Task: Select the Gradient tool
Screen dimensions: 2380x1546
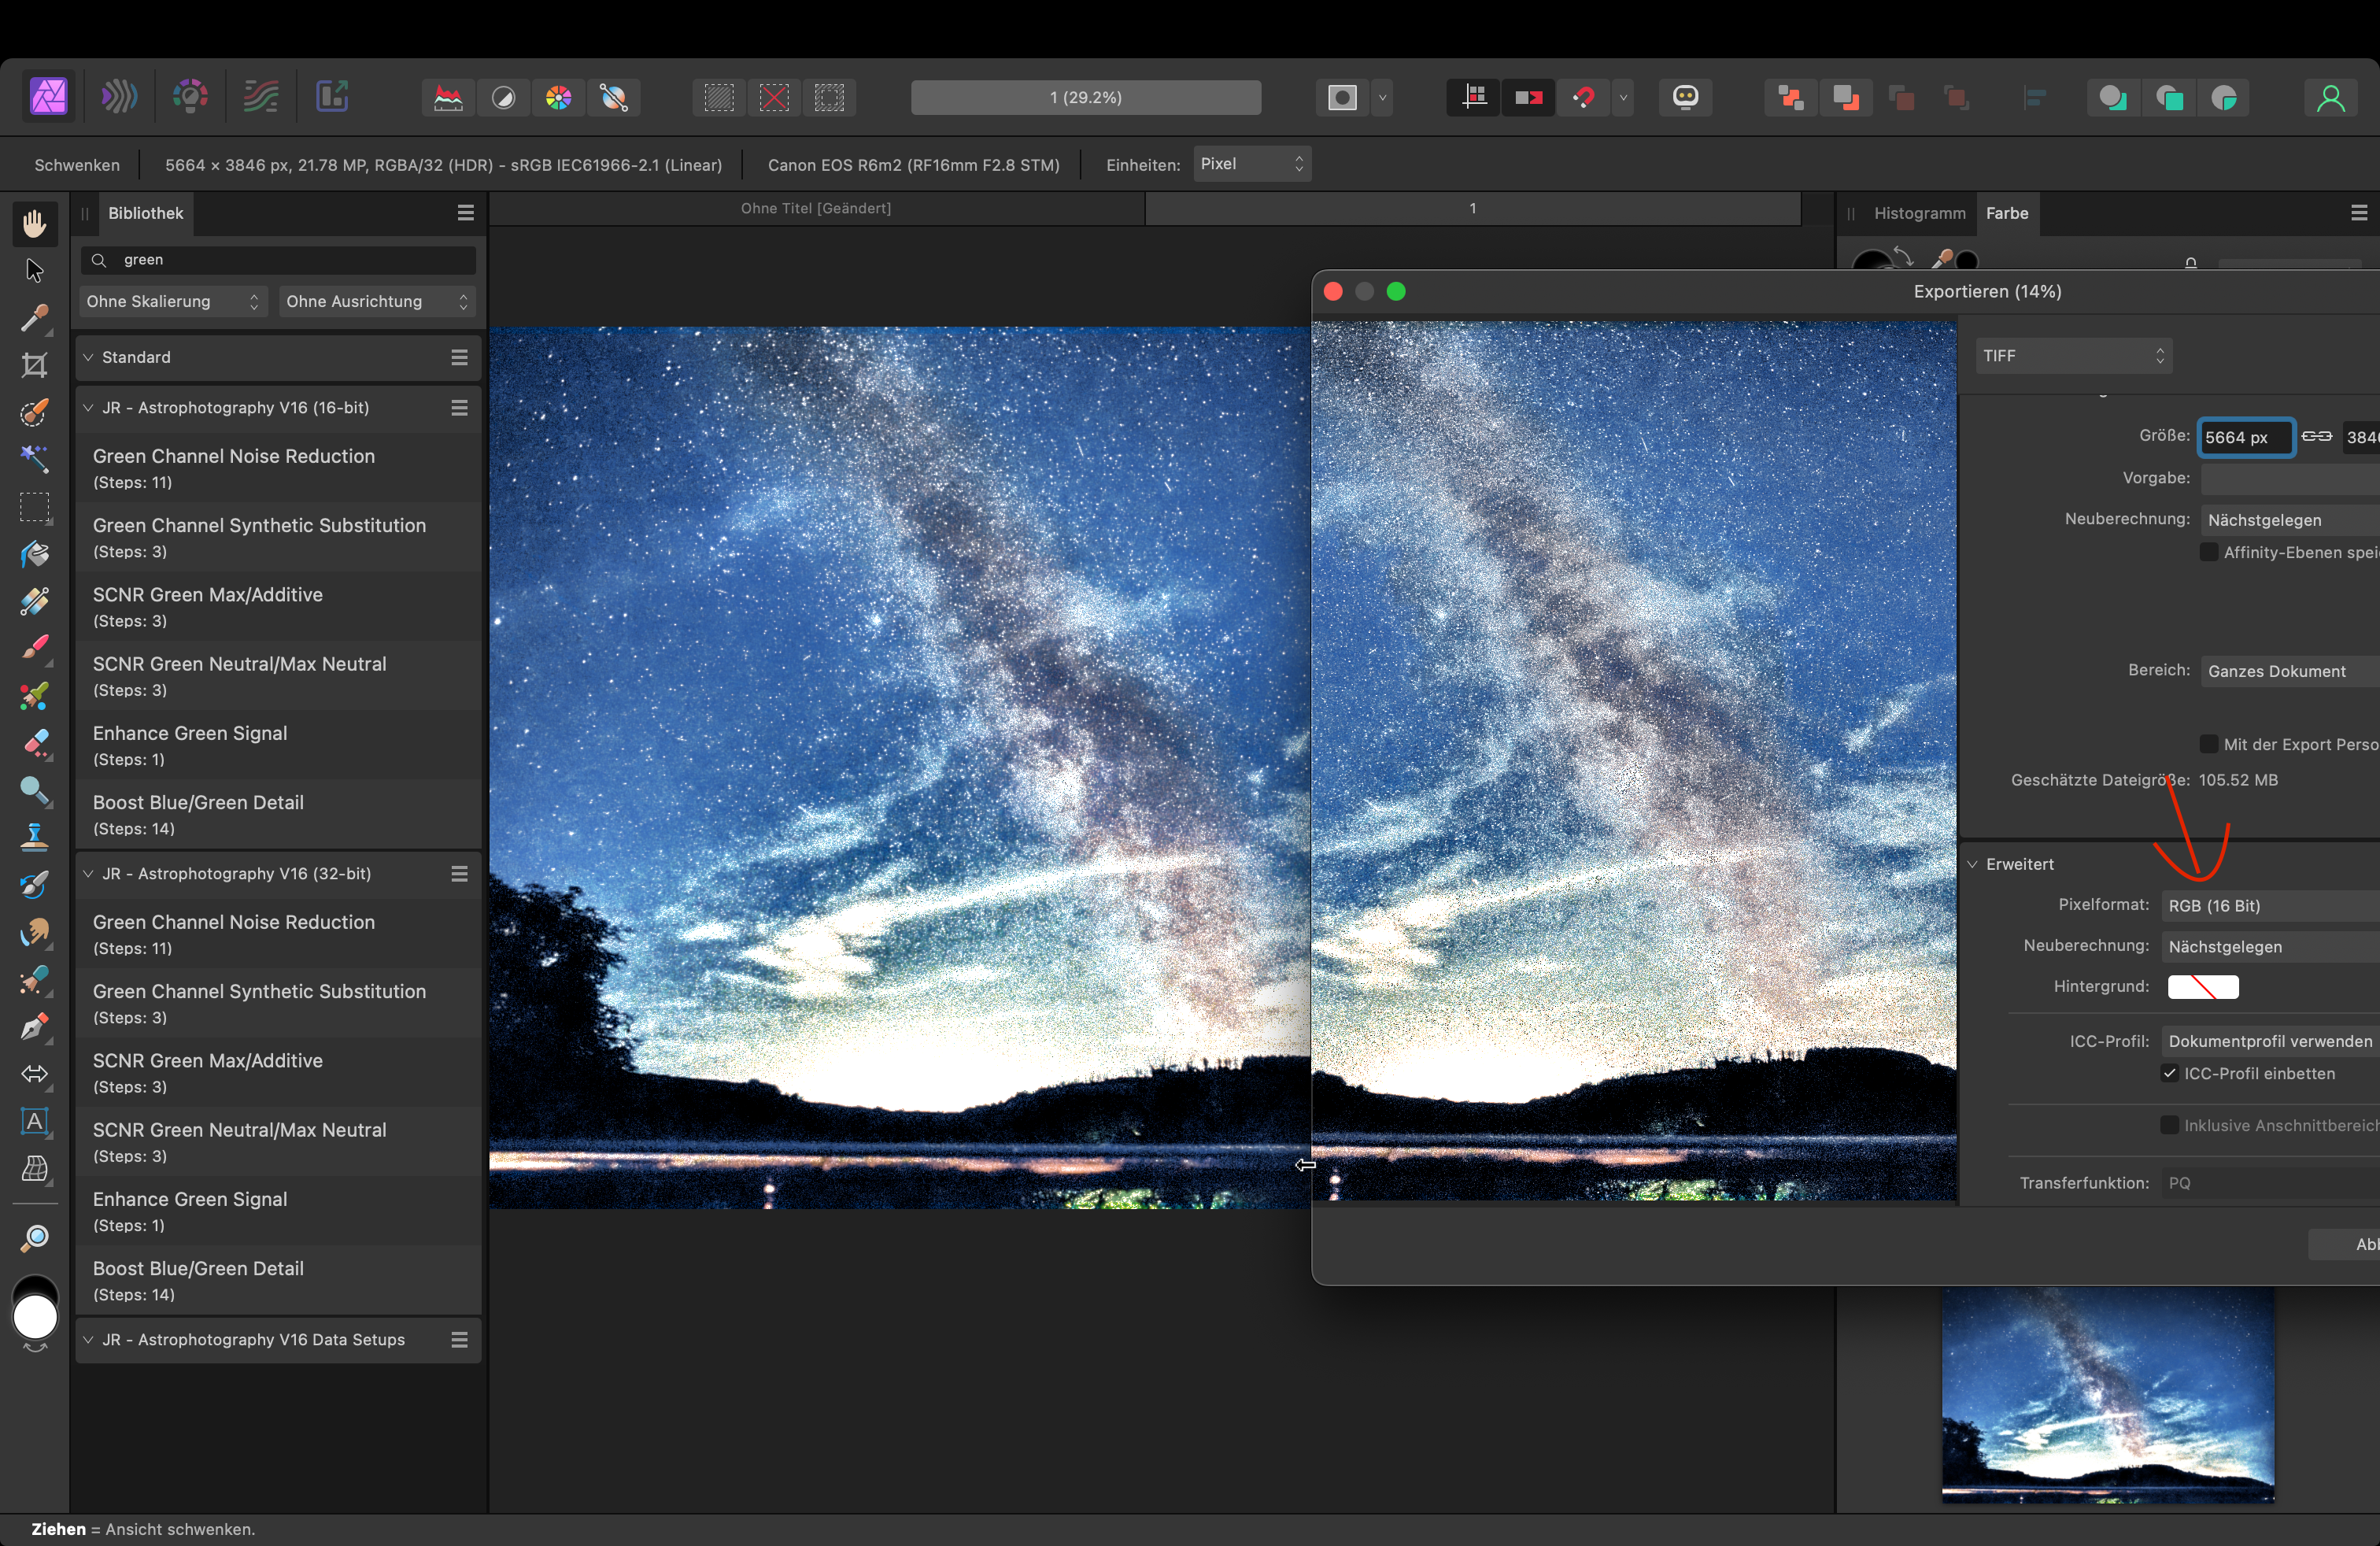Action: [x=35, y=601]
